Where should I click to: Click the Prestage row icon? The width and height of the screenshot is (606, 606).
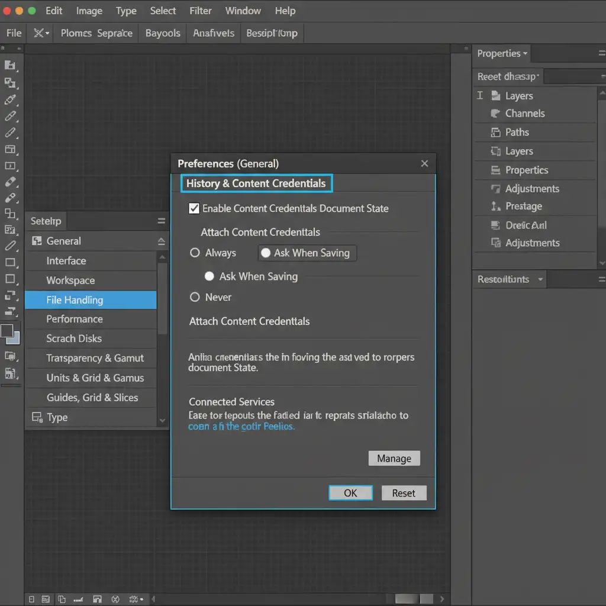(x=495, y=207)
